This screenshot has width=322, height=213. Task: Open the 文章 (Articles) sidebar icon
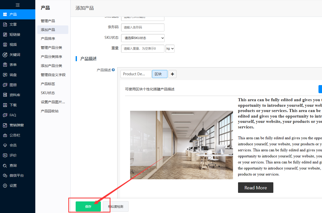[x=5, y=24]
